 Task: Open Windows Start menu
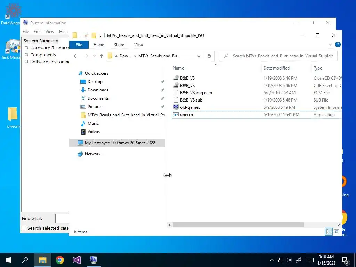[8, 260]
